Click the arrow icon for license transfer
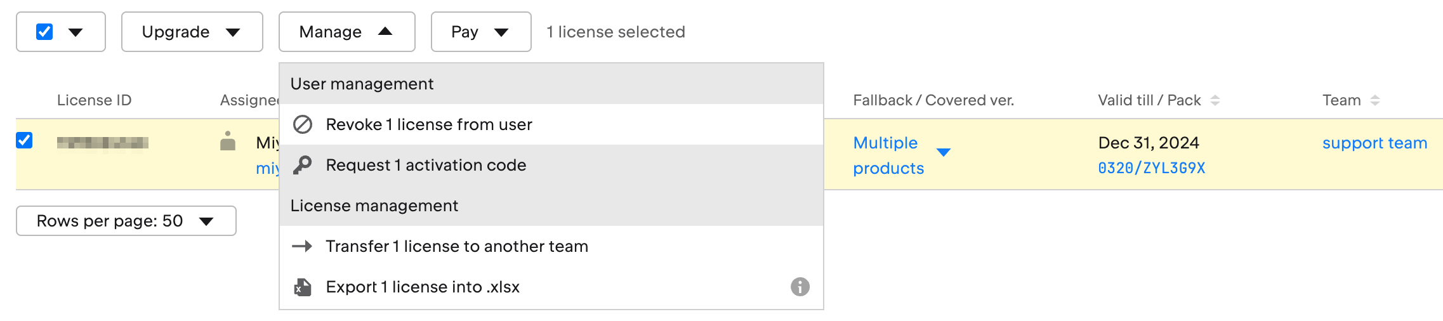The image size is (1443, 321). tap(302, 246)
